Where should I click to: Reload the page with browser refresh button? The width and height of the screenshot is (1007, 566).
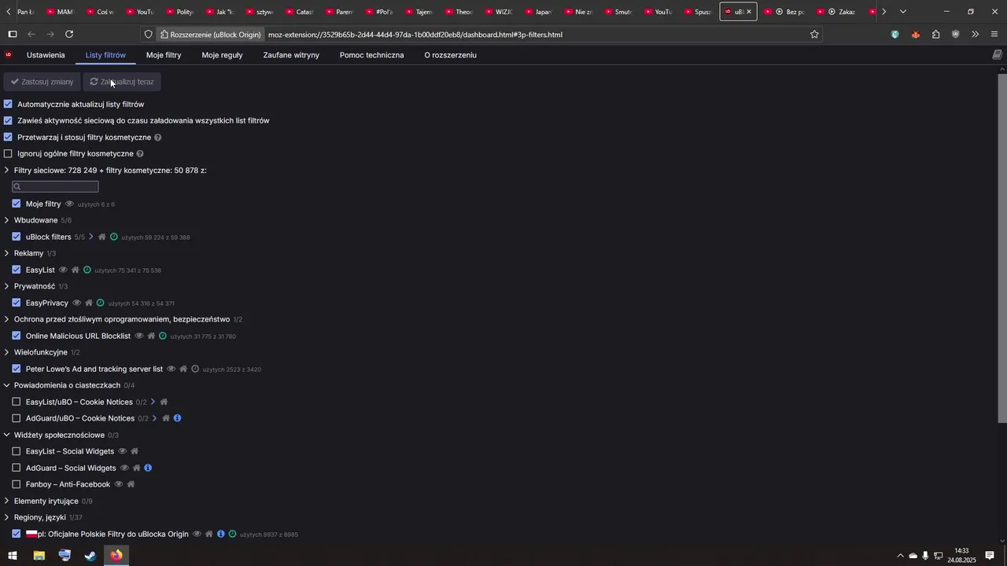click(69, 35)
